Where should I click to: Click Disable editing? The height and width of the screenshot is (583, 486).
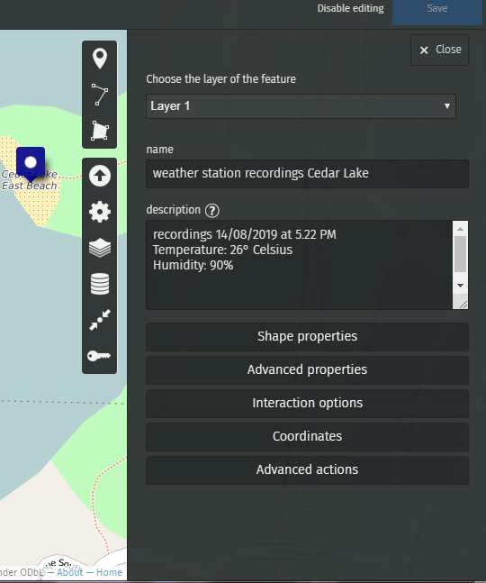350,8
